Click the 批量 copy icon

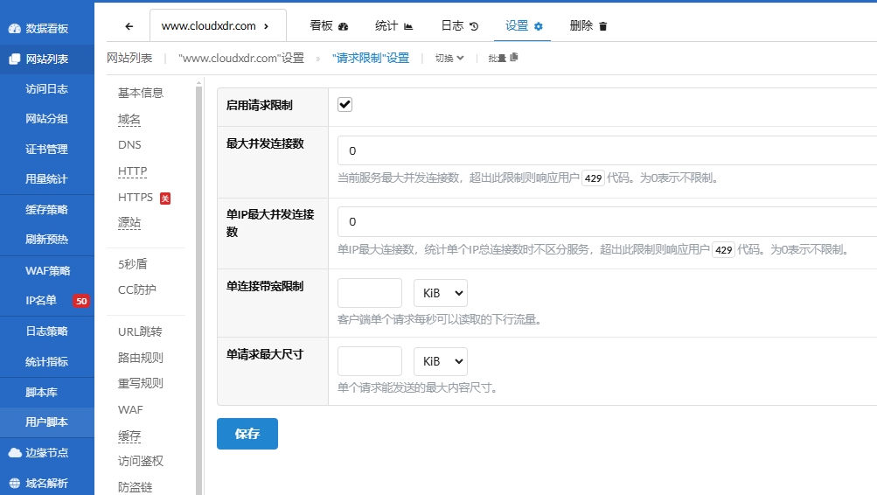point(513,58)
